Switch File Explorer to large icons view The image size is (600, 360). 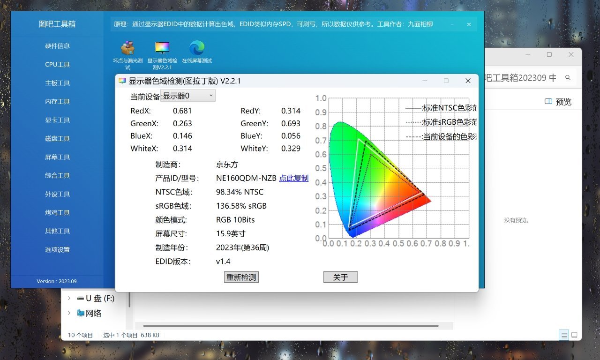[574, 335]
